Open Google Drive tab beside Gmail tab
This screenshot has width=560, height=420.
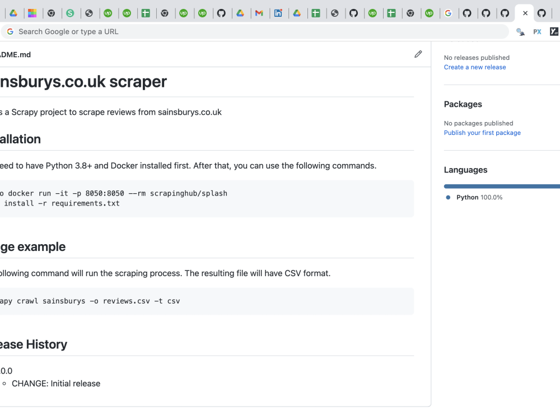[240, 13]
